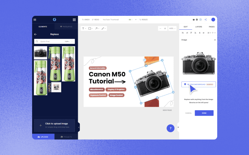Viewport: 249px width, 155px height.
Task: Expand the Arrow tool dropdown arrow
Action: [x=99, y=28]
